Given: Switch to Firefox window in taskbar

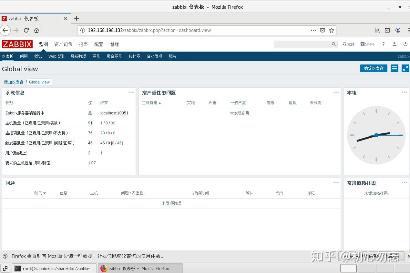Looking at the screenshot, I should 140,268.
